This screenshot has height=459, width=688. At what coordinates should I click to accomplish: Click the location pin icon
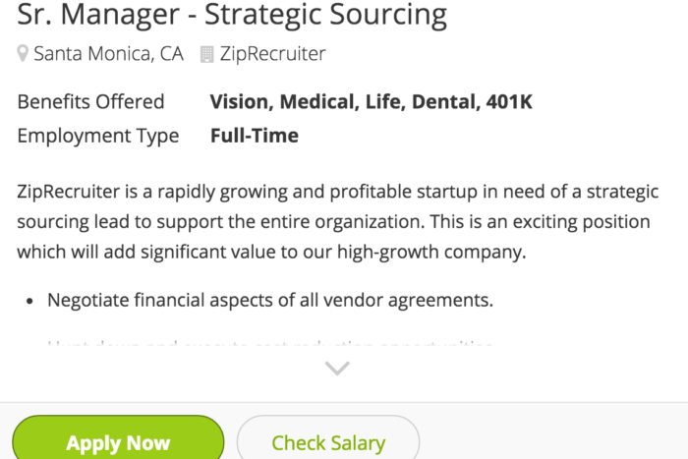pos(23,54)
